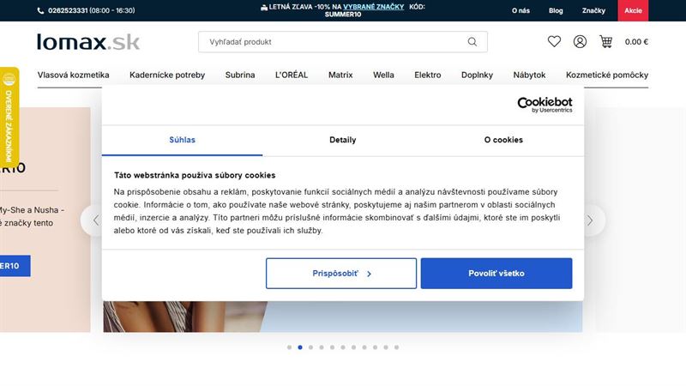Select the first carousel dot
The width and height of the screenshot is (686, 386).
click(289, 347)
